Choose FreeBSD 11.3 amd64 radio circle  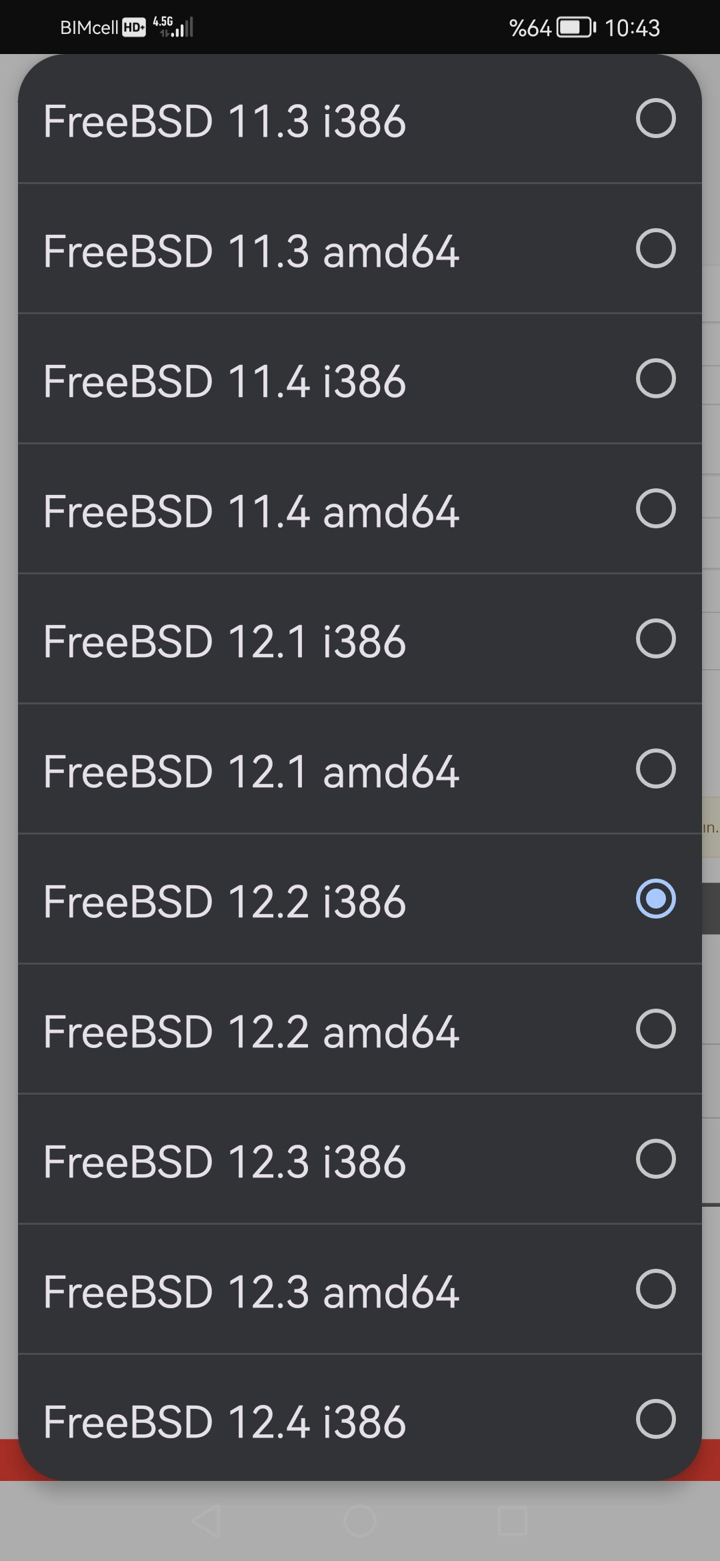click(x=656, y=249)
